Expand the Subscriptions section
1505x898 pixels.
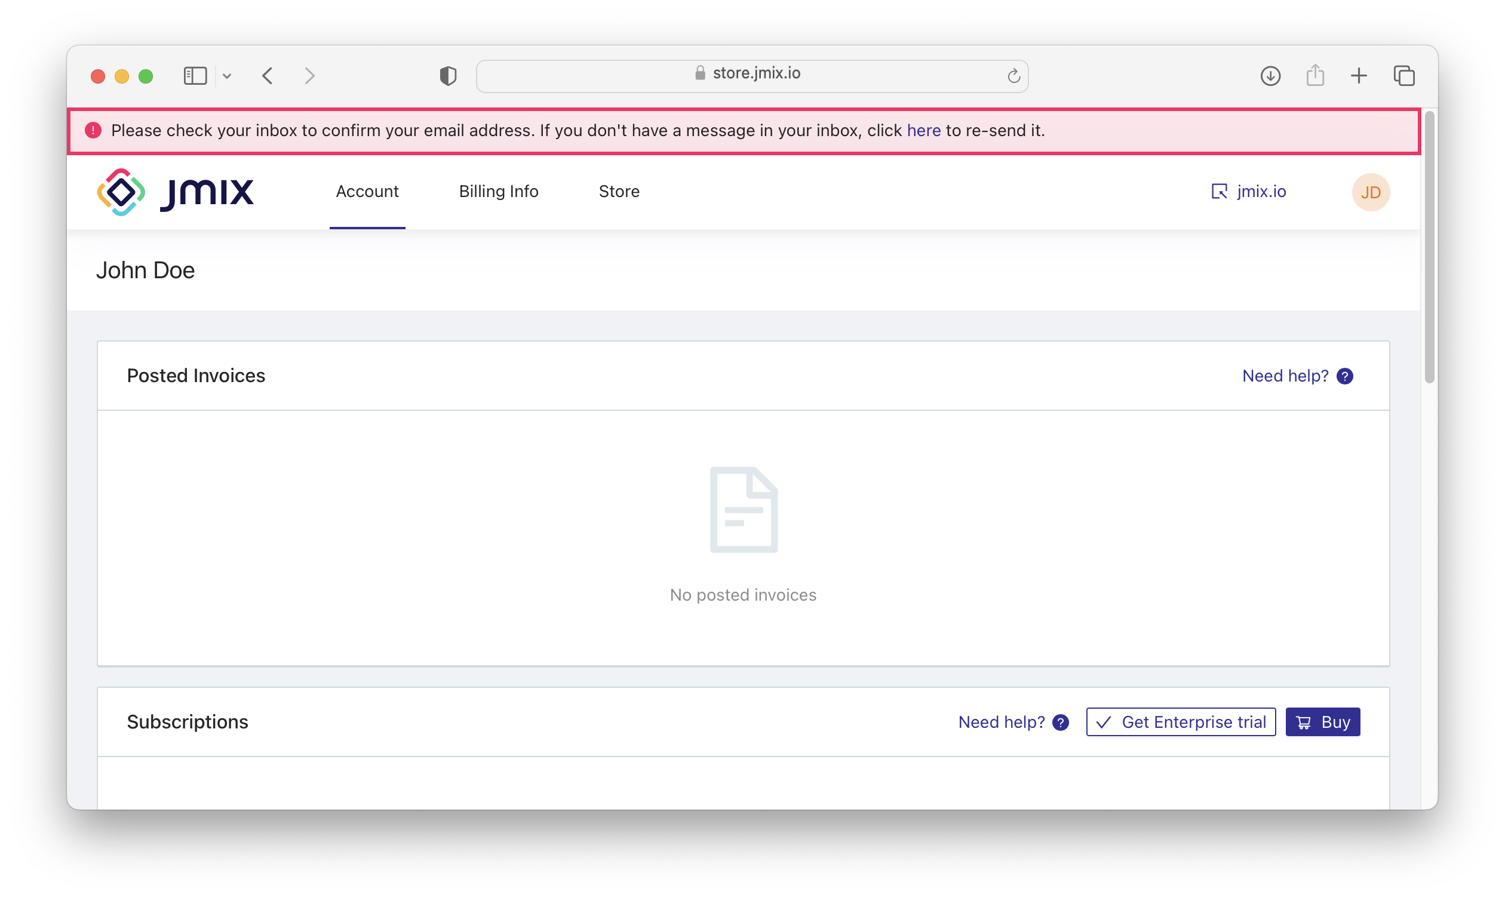(188, 722)
